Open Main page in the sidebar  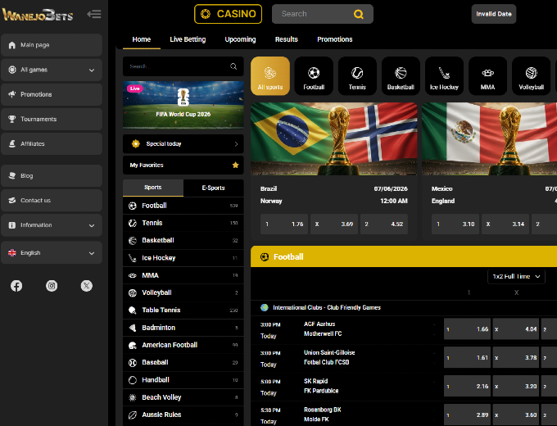[52, 45]
